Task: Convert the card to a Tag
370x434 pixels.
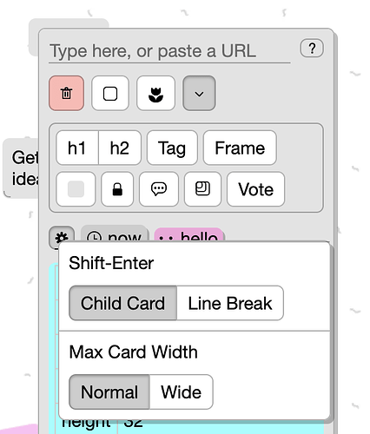Action: point(172,148)
